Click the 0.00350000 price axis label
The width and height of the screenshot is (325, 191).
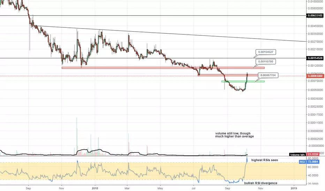315,34
